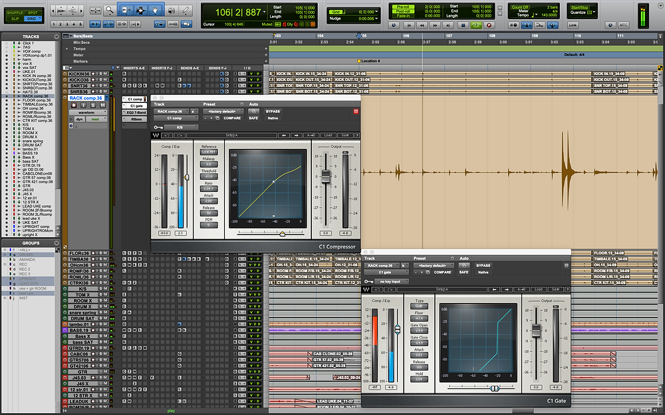Select the Scrubber speaker tool
665x415 pixels.
(171, 11)
